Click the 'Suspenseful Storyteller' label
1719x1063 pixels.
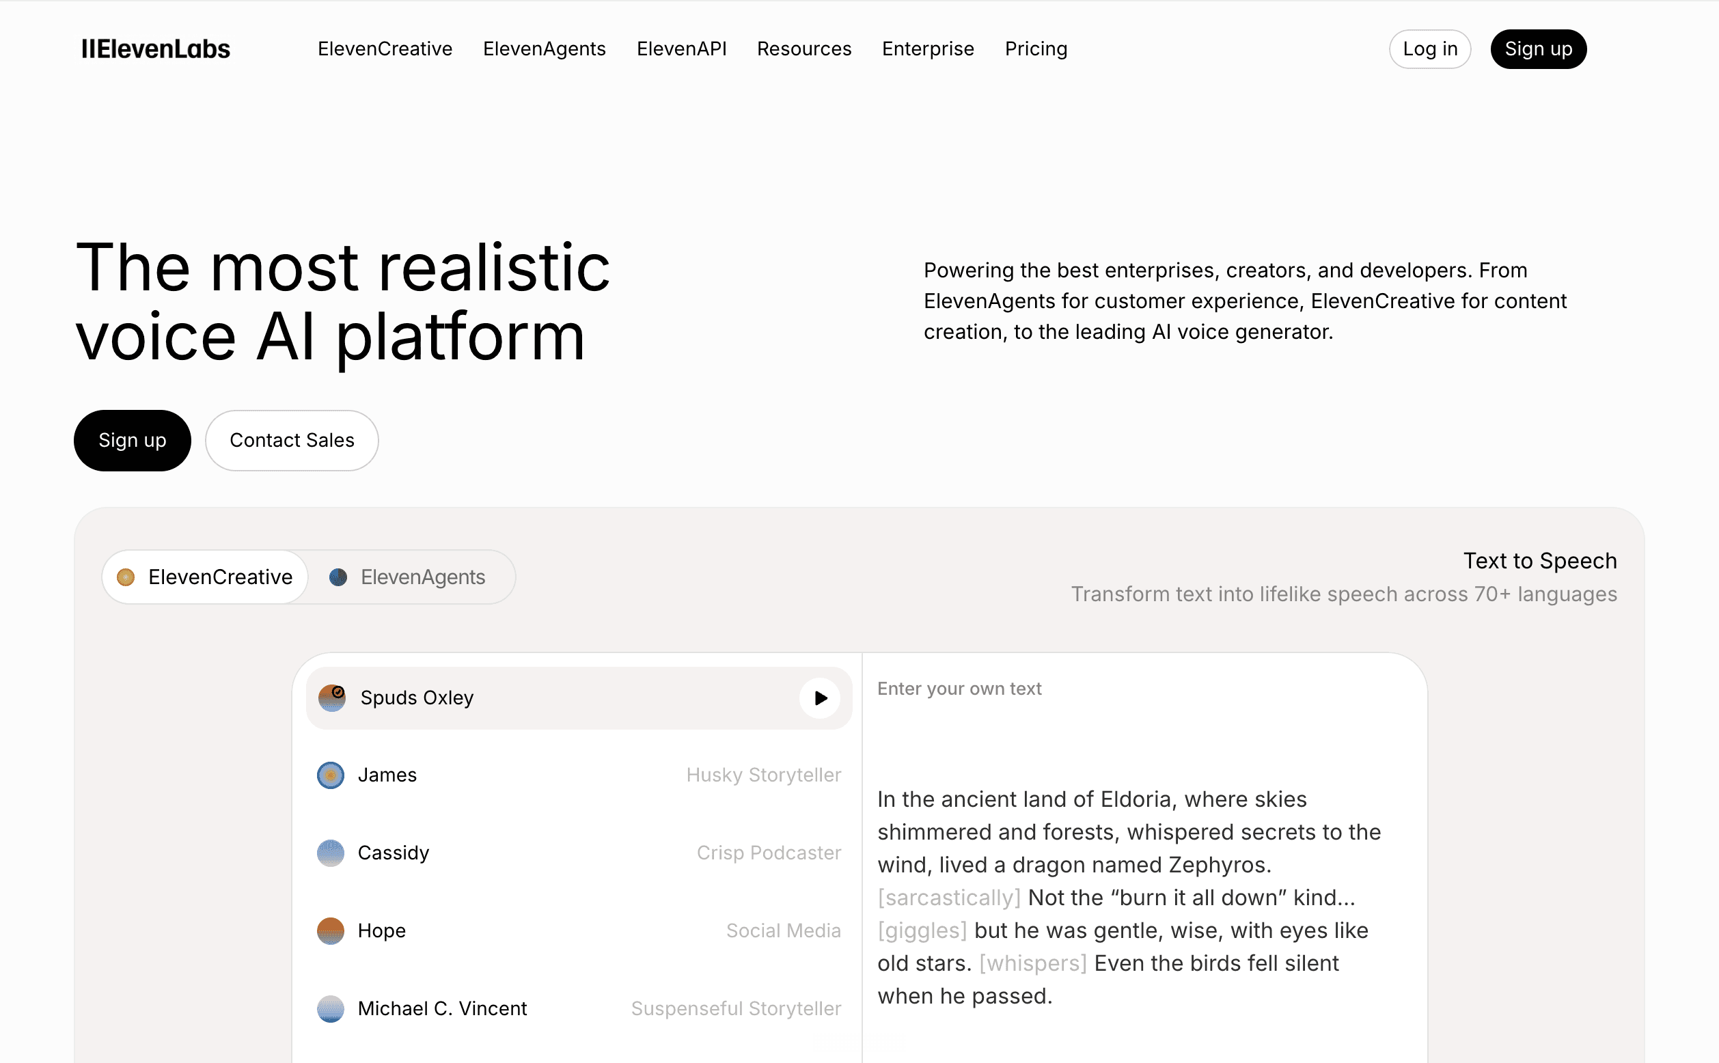tap(736, 1009)
